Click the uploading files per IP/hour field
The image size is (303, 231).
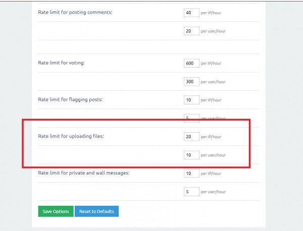(191, 137)
